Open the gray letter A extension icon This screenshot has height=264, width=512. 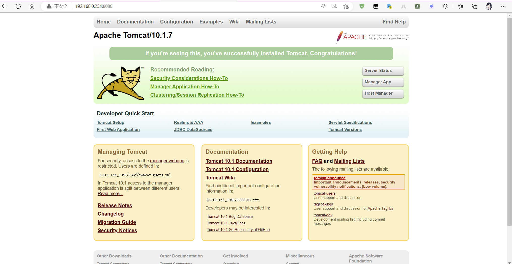tap(404, 6)
